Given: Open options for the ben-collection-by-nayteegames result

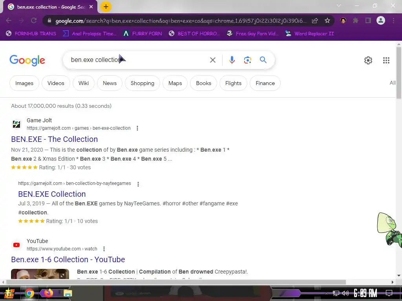Looking at the screenshot, I should click(x=138, y=184).
